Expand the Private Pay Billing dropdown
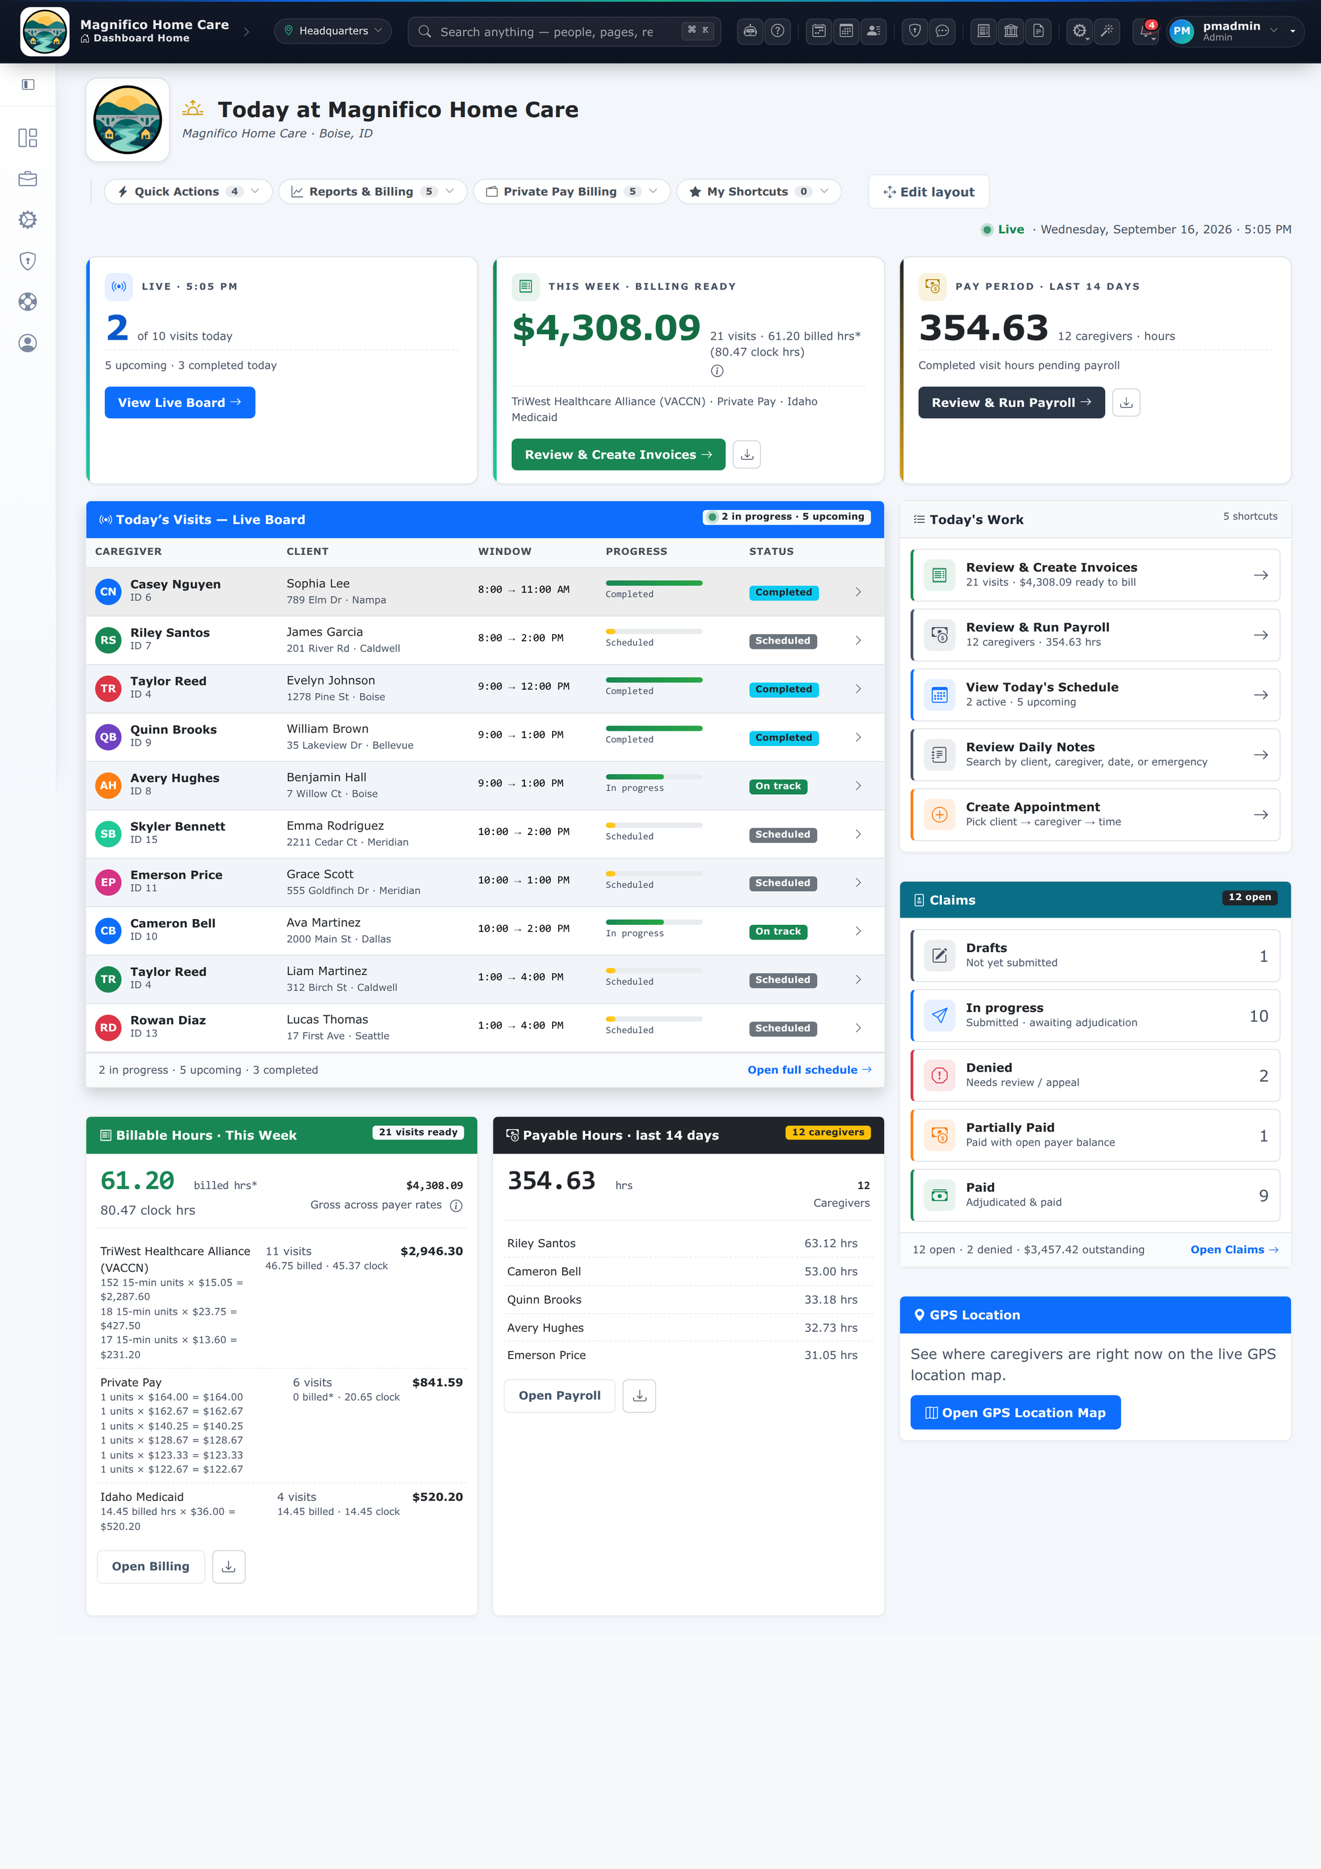The image size is (1321, 1869). tap(571, 192)
